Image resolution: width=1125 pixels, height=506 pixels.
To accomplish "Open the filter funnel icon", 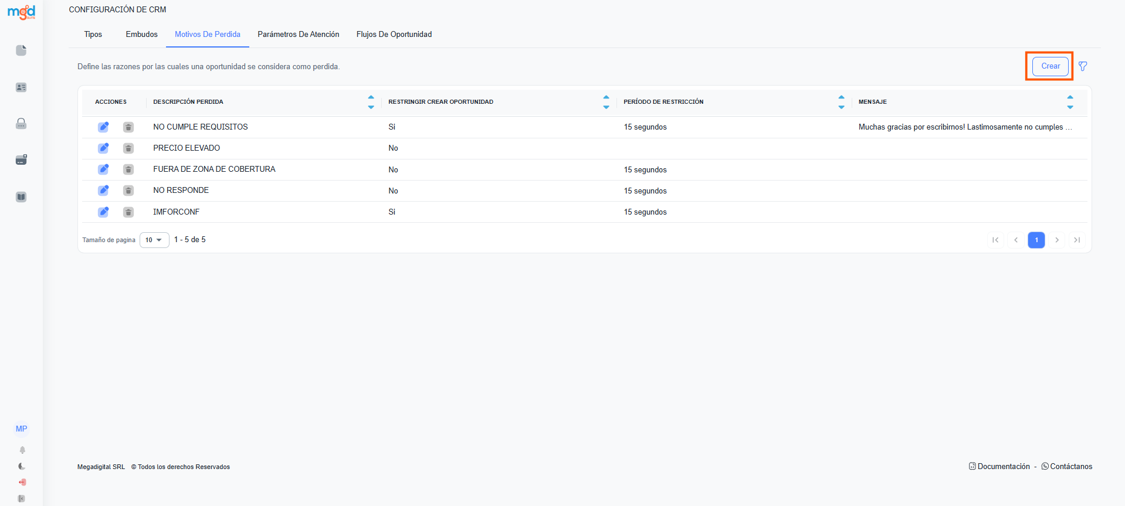I will click(x=1083, y=66).
